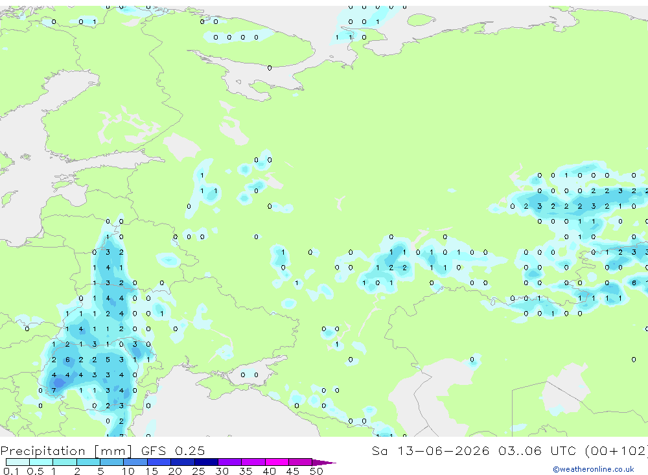Select the 40–45 mm magenta legend swatch
Screen dimensions: 648x475
tap(277, 462)
